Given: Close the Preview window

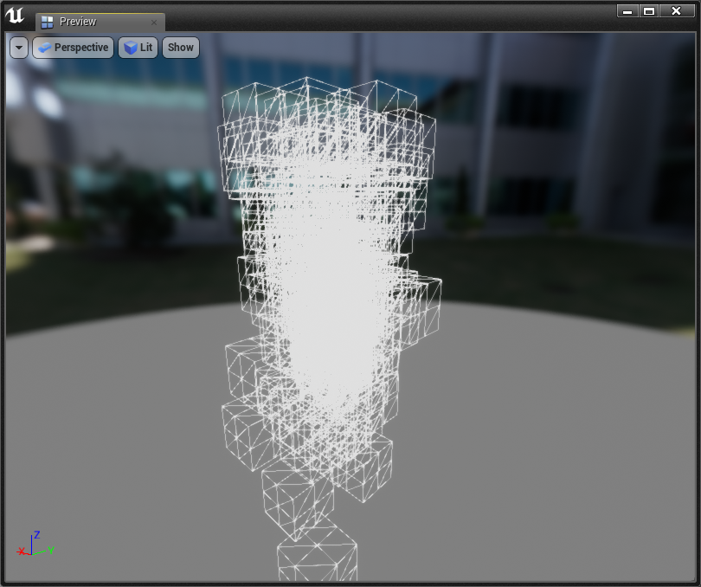Looking at the screenshot, I should tap(677, 11).
